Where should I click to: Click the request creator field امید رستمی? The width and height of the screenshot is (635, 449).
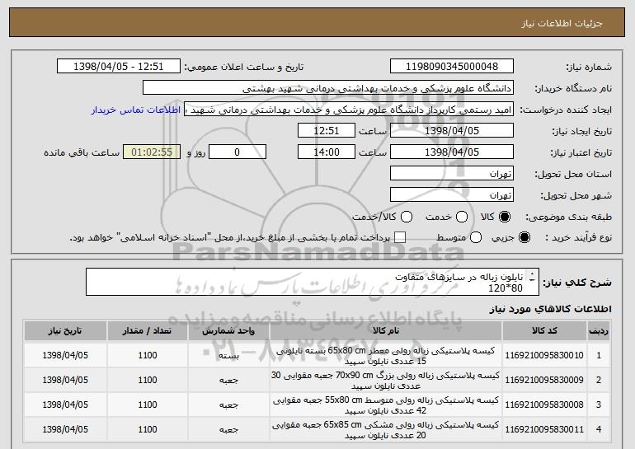349,110
